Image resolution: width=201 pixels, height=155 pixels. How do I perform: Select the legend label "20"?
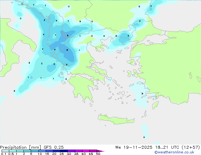click(x=54, y=154)
